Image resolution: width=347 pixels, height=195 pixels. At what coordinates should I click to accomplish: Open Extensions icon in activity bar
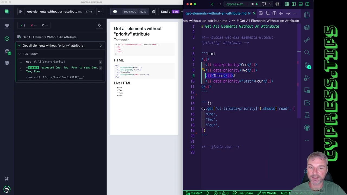[307, 103]
